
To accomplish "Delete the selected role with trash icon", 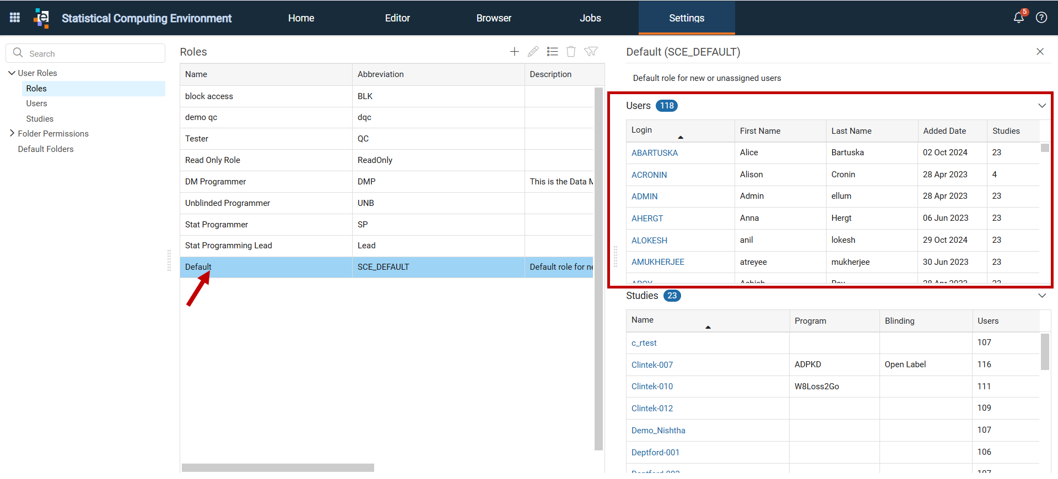I will pyautogui.click(x=571, y=52).
